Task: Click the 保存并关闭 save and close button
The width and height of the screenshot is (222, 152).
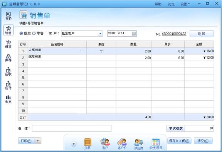Action: (x=179, y=141)
